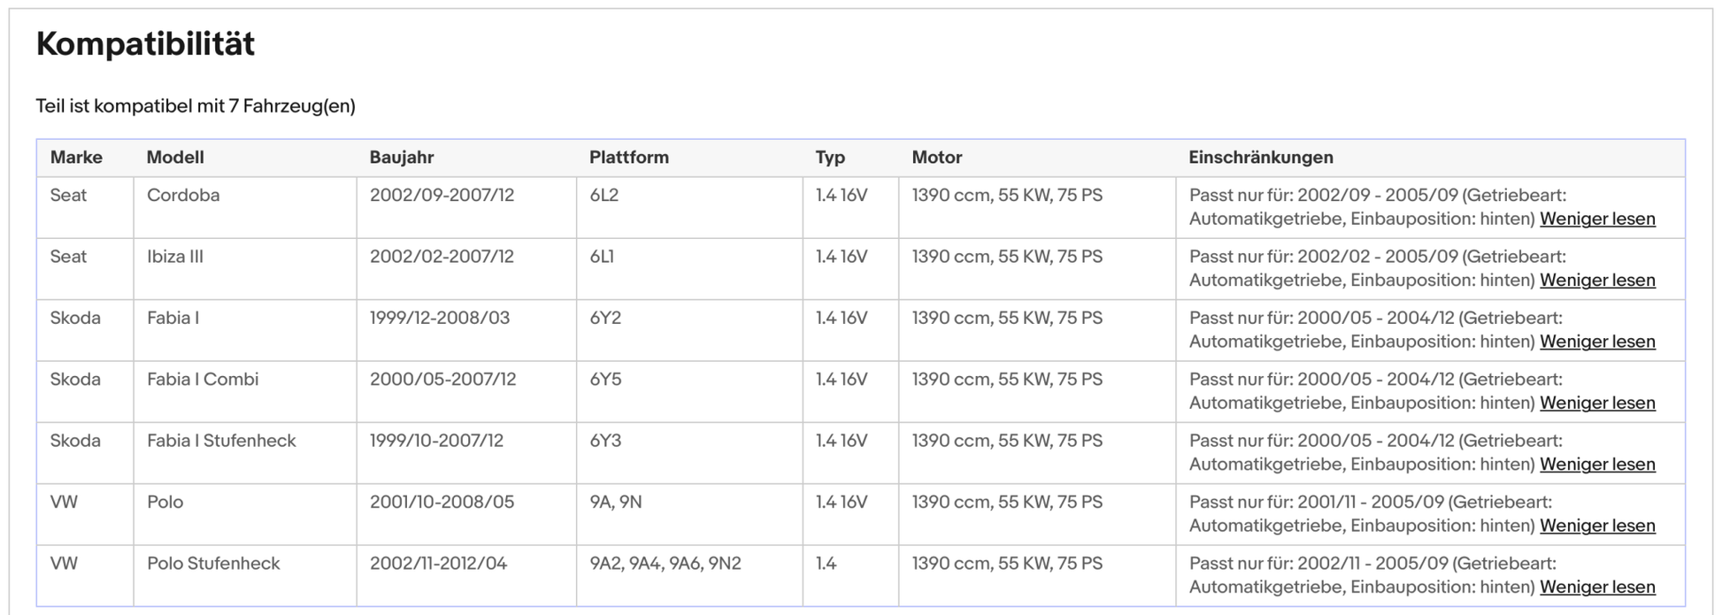Collapse restrictions for Seat Cordoba via Weniger lesen

click(1596, 219)
